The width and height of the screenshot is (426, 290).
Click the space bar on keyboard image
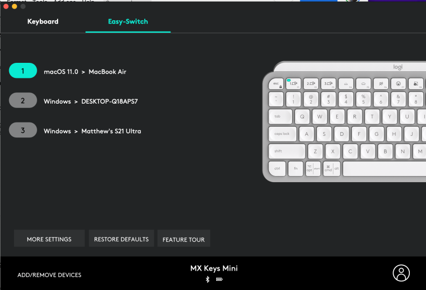(x=385, y=169)
